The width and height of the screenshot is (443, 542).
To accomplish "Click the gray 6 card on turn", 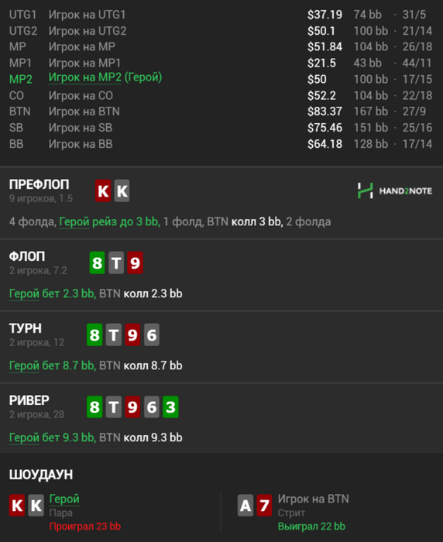I will 152,334.
